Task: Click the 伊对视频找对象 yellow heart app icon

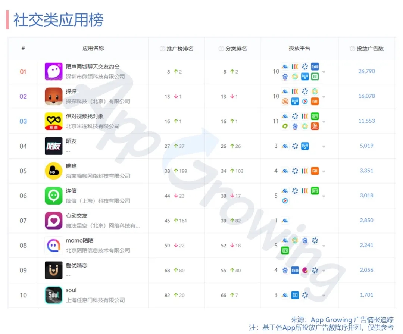Action: [x=53, y=121]
